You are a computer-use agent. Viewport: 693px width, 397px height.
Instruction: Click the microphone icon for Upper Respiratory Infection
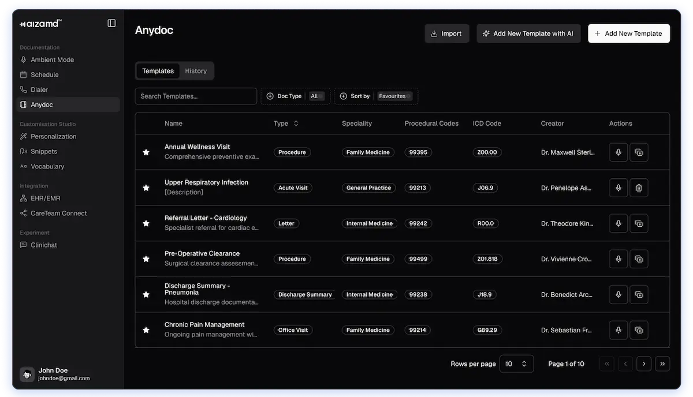(x=619, y=188)
